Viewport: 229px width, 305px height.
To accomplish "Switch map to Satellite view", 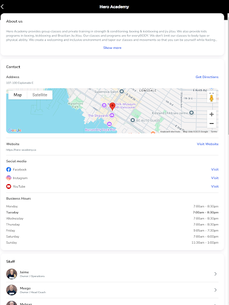I will pyautogui.click(x=40, y=95).
